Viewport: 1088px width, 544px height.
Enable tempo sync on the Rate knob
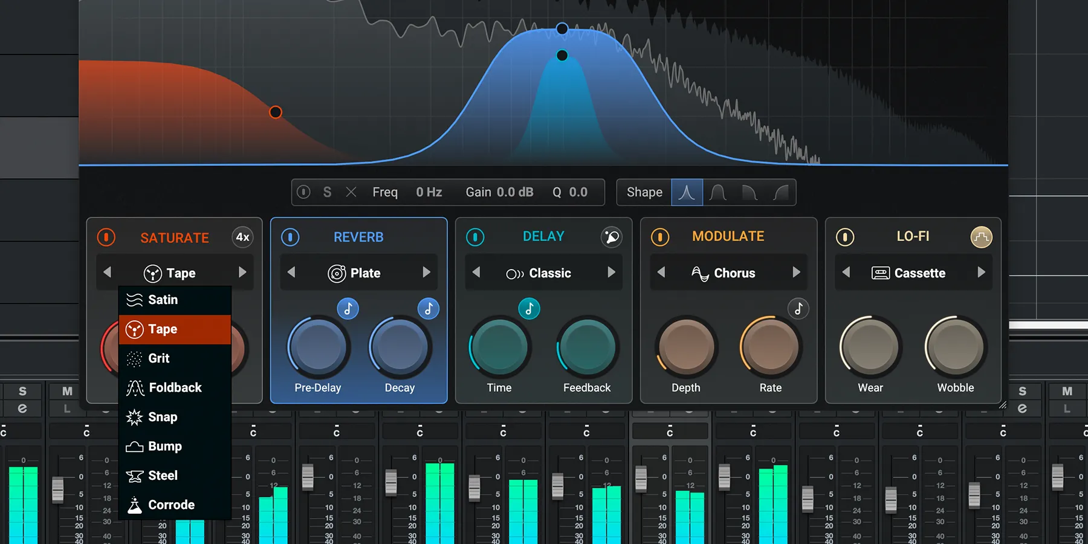coord(798,308)
